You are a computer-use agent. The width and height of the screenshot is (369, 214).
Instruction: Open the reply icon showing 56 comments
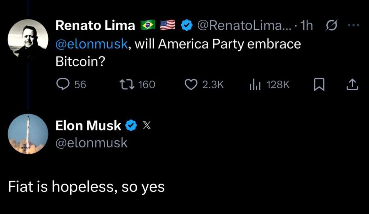[63, 84]
